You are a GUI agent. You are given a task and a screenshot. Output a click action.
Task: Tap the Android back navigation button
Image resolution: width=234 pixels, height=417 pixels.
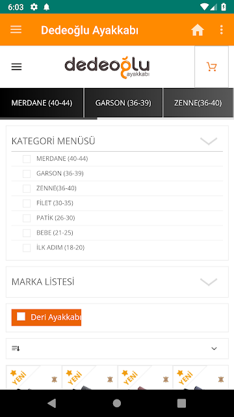52,403
